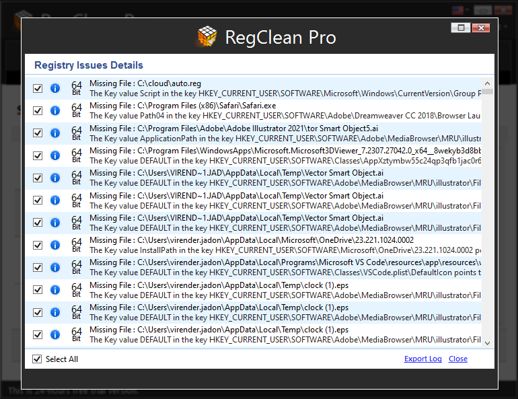Select the Safari.exe missing file text
518x399 pixels.
tap(183, 106)
